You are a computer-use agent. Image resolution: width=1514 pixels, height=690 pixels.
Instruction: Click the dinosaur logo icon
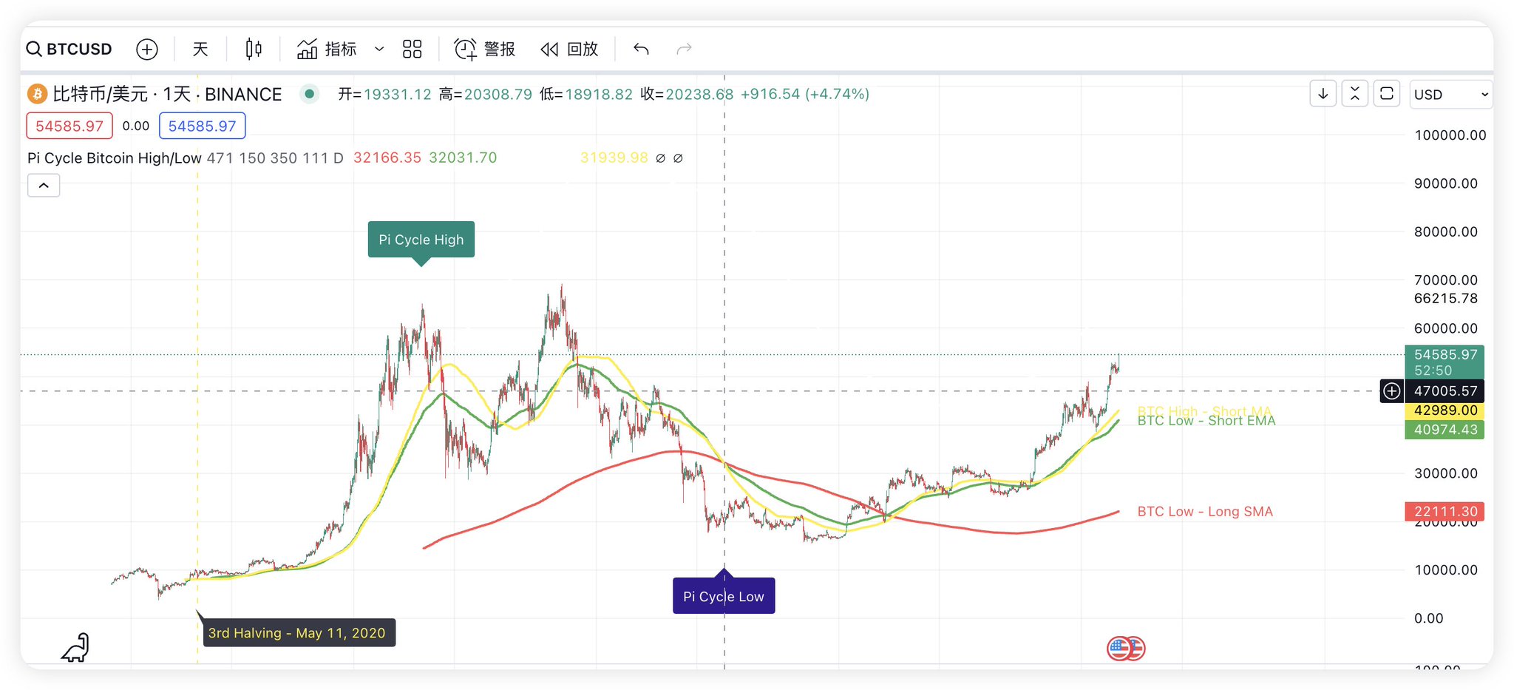pyautogui.click(x=75, y=647)
